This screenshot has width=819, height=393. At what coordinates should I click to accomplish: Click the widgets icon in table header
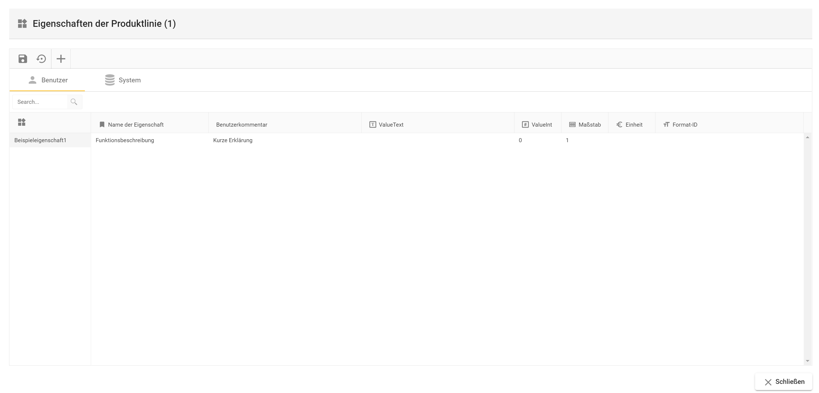pos(21,122)
